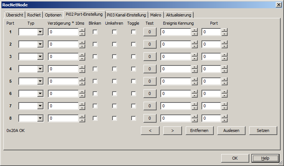Viewport: 284px width, 166px height.
Task: Click the Verzögerung input field for port 7
Action: (x=63, y=106)
